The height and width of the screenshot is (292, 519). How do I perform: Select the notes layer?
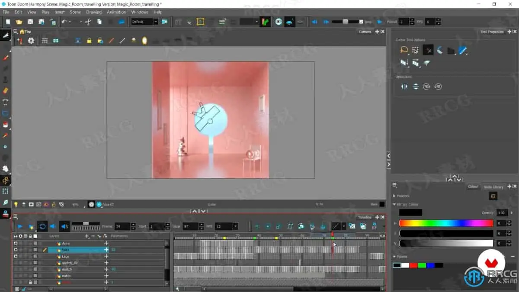click(x=66, y=276)
